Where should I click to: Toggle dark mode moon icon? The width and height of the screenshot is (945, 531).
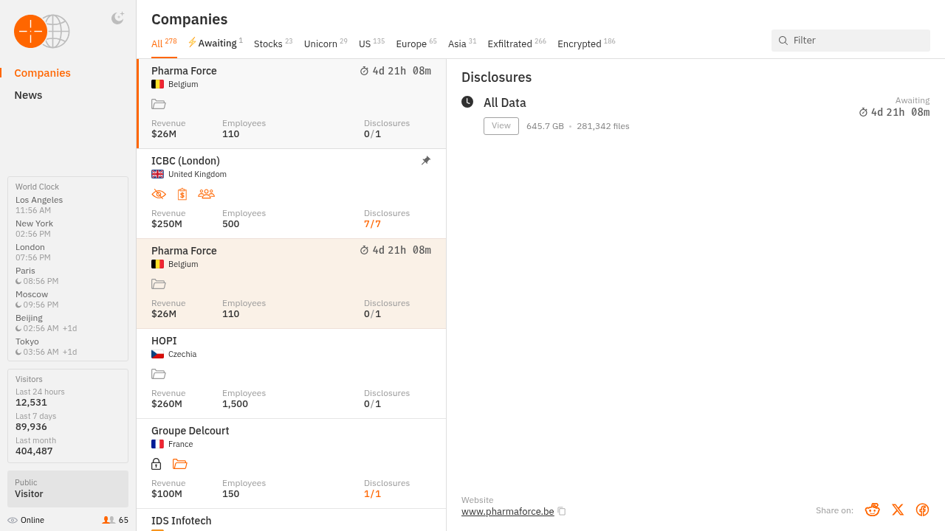[x=117, y=18]
